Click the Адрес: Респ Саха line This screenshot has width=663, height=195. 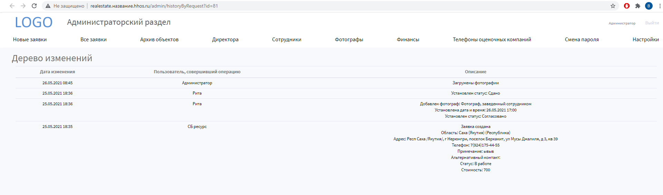click(x=475, y=139)
